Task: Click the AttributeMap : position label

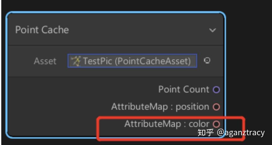Action: tap(160, 107)
